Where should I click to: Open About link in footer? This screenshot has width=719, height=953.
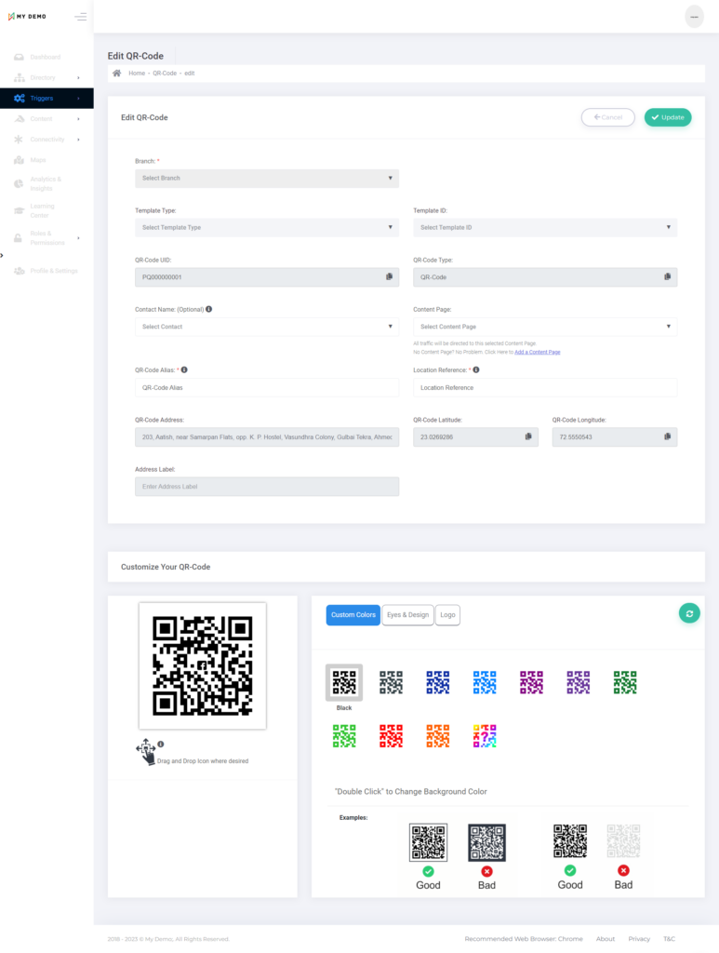coord(605,938)
